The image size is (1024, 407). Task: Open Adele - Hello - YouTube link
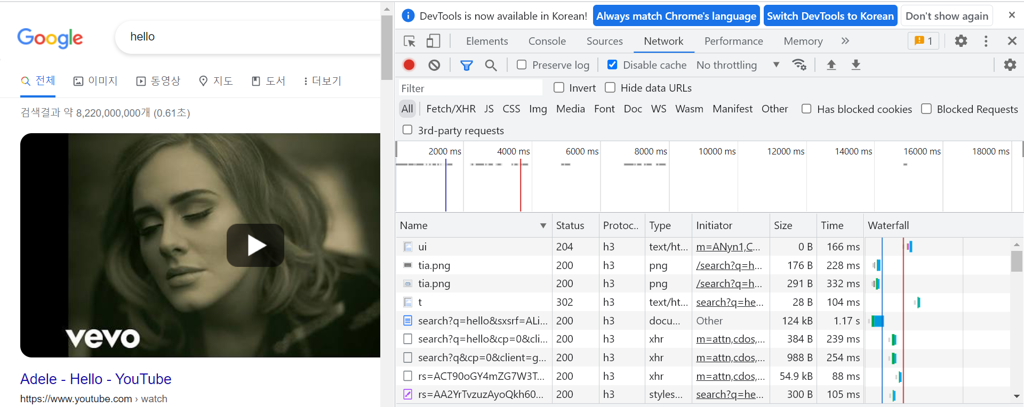point(96,379)
